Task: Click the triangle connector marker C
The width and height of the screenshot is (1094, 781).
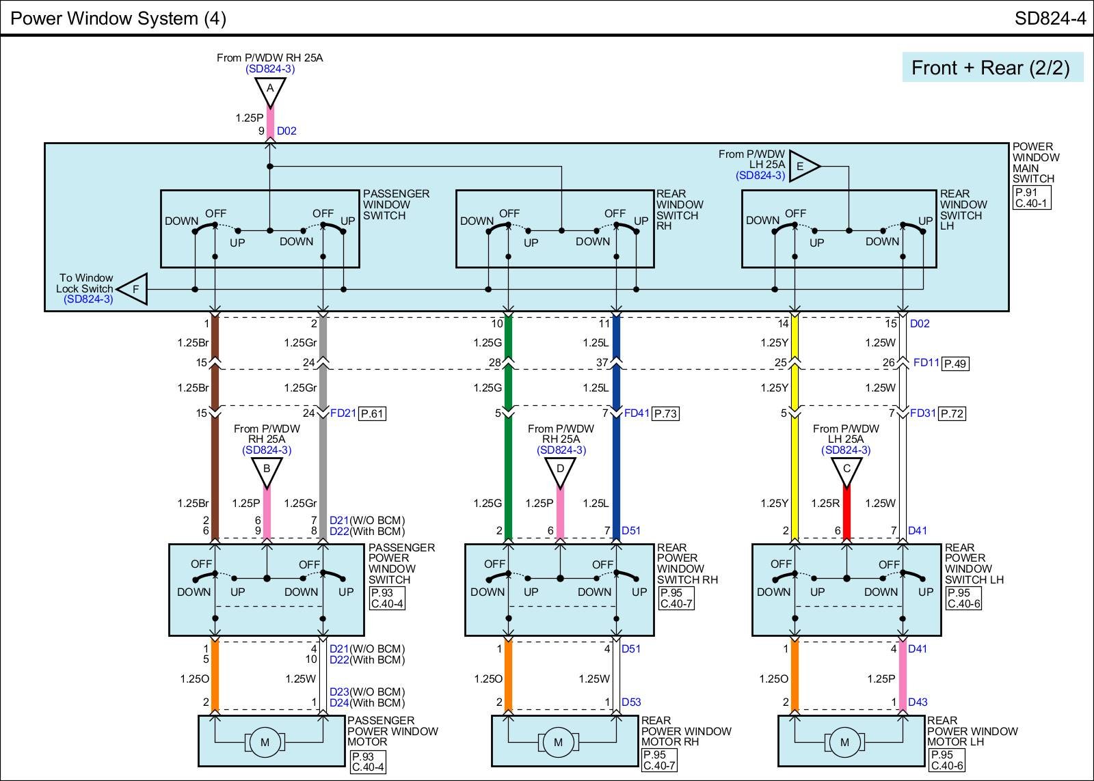Action: tap(846, 469)
